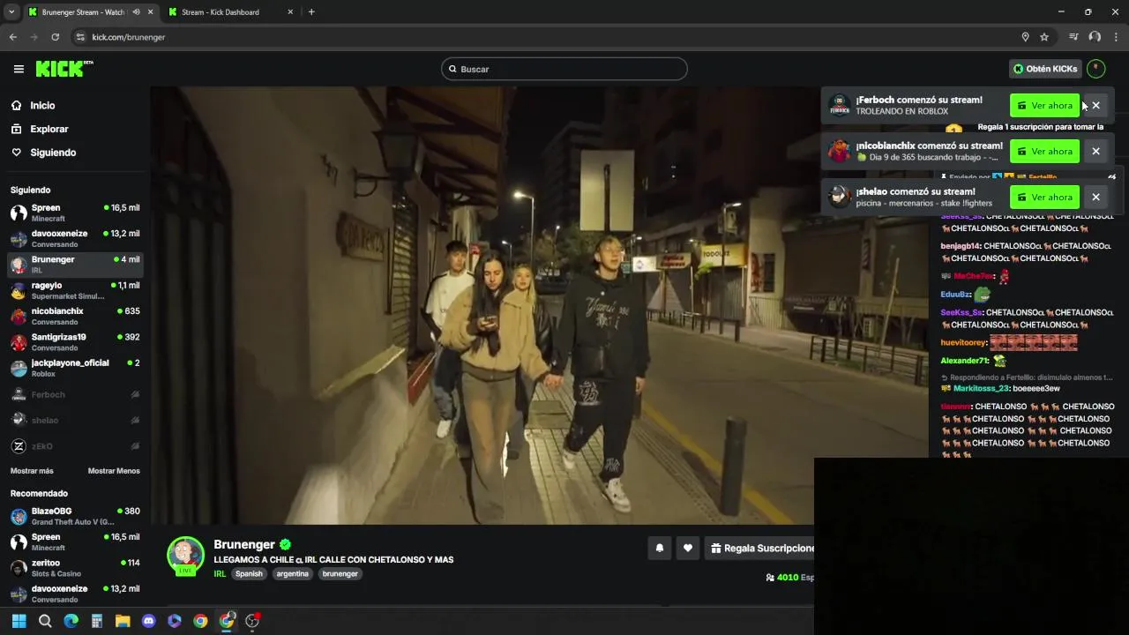Image resolution: width=1129 pixels, height=635 pixels.
Task: Open the tab search dropdown arrow
Action: pos(11,12)
